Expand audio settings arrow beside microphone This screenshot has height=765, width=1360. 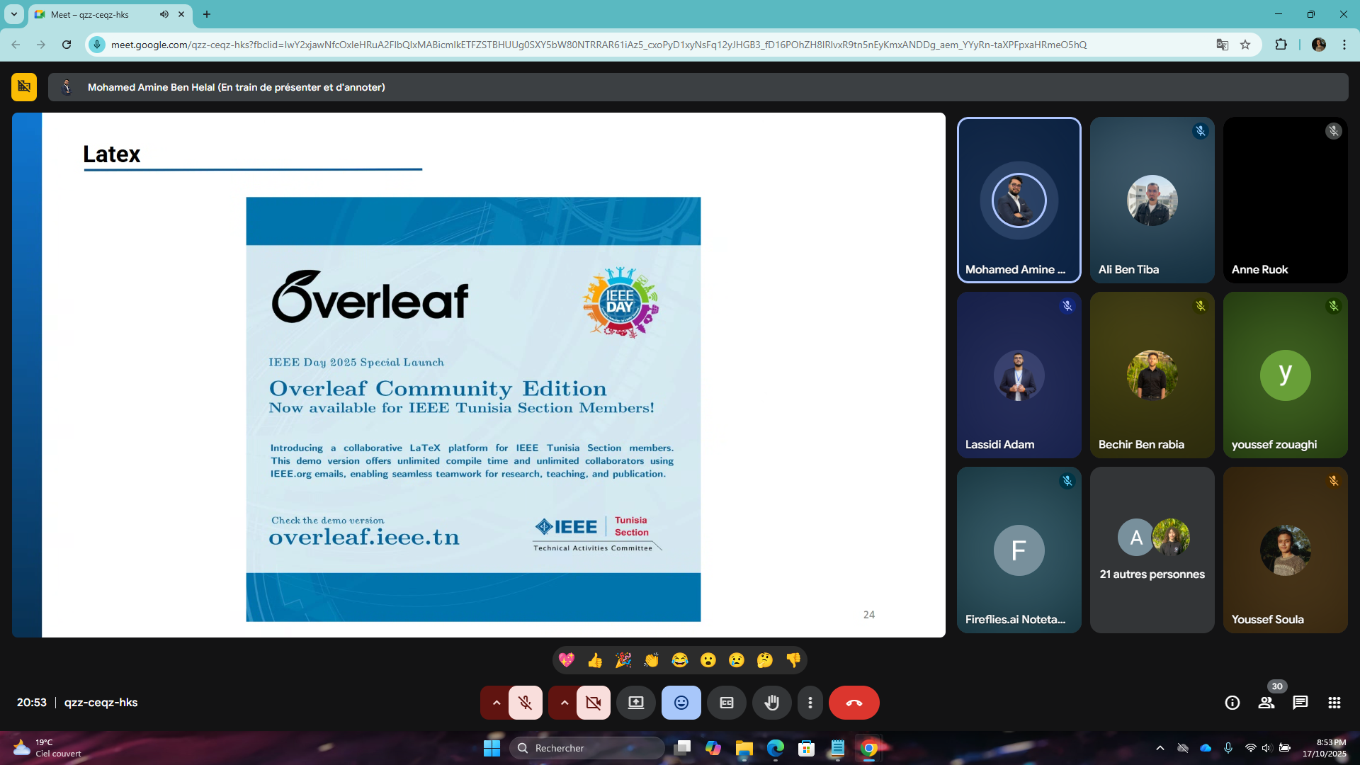pyautogui.click(x=497, y=703)
